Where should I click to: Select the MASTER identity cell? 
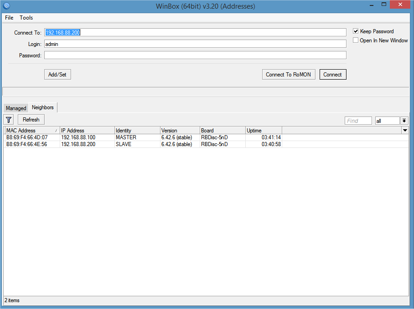[x=126, y=137]
